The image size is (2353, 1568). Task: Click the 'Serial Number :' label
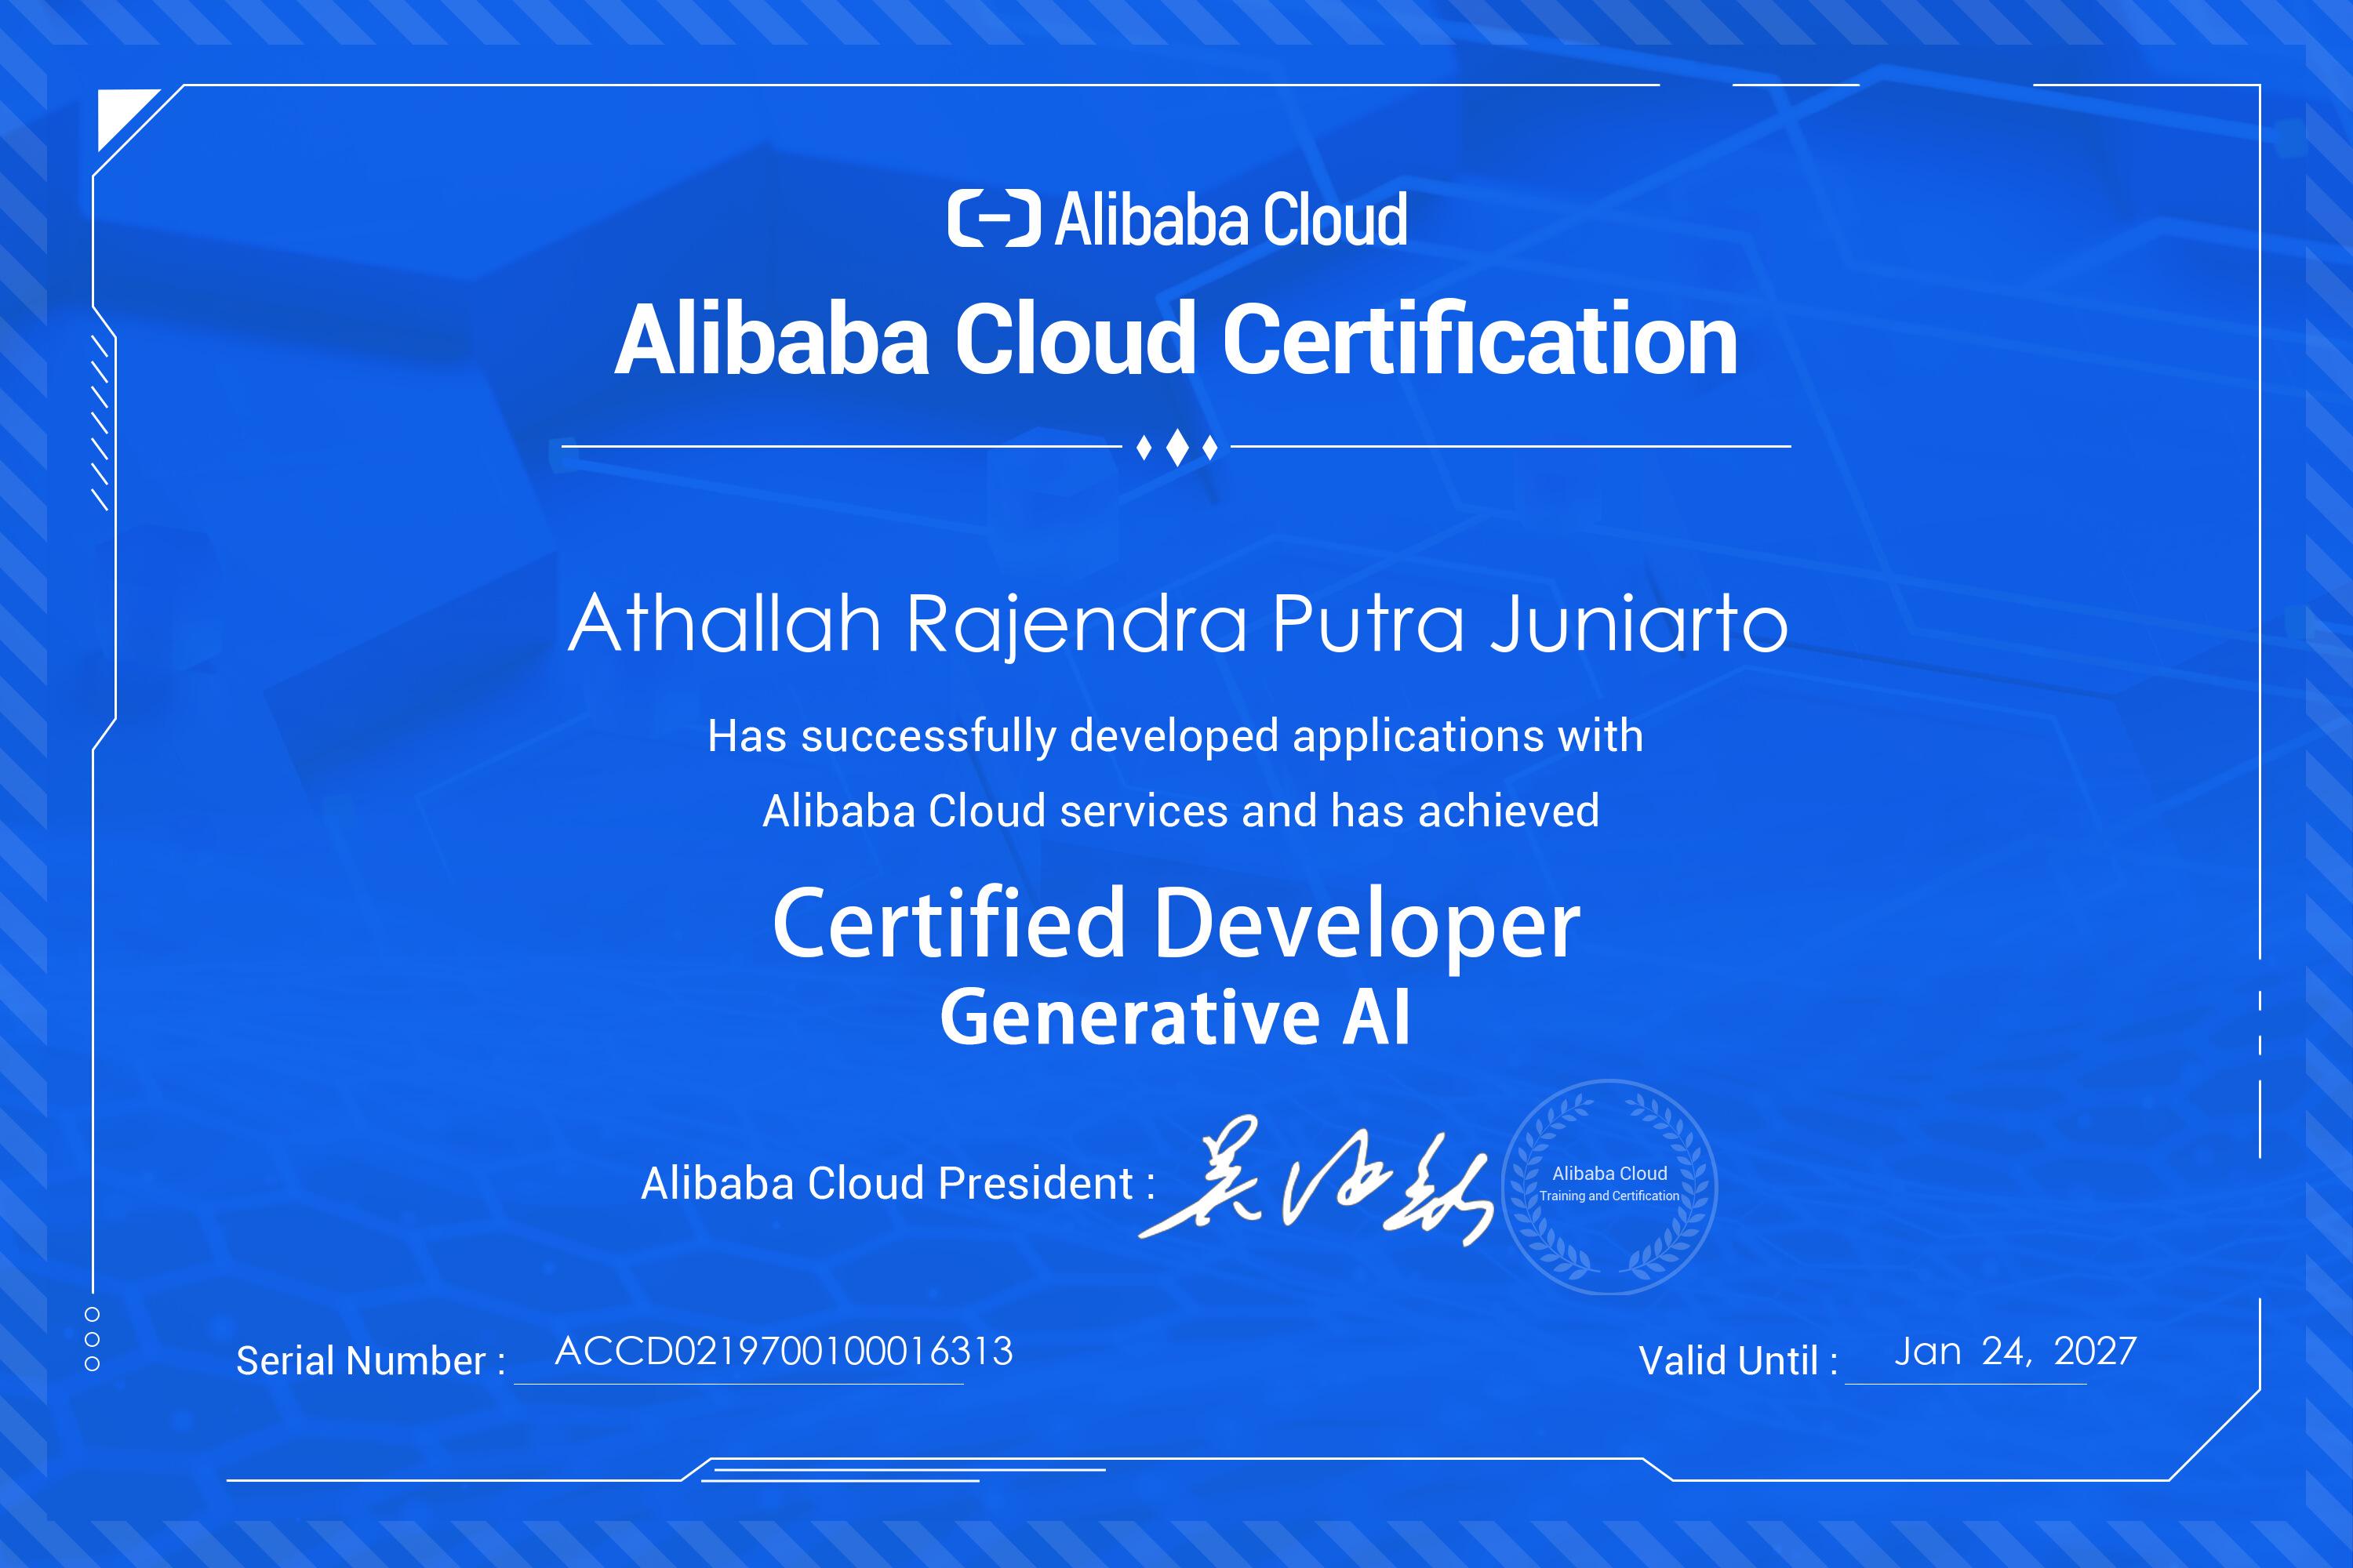[x=371, y=1361]
